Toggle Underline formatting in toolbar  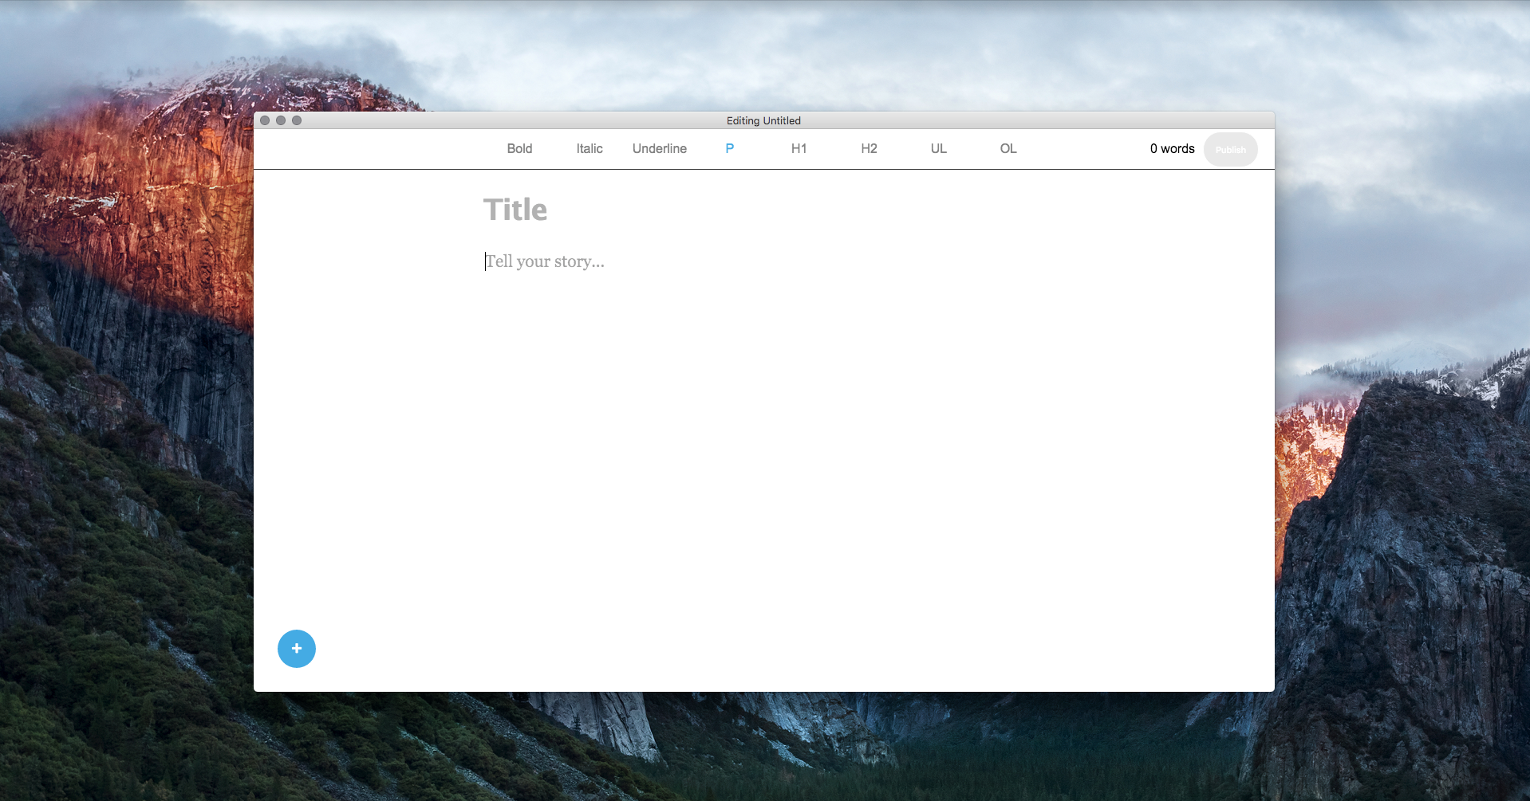660,149
